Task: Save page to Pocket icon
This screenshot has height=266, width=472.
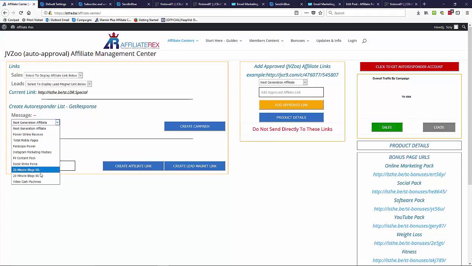Action: [313, 13]
